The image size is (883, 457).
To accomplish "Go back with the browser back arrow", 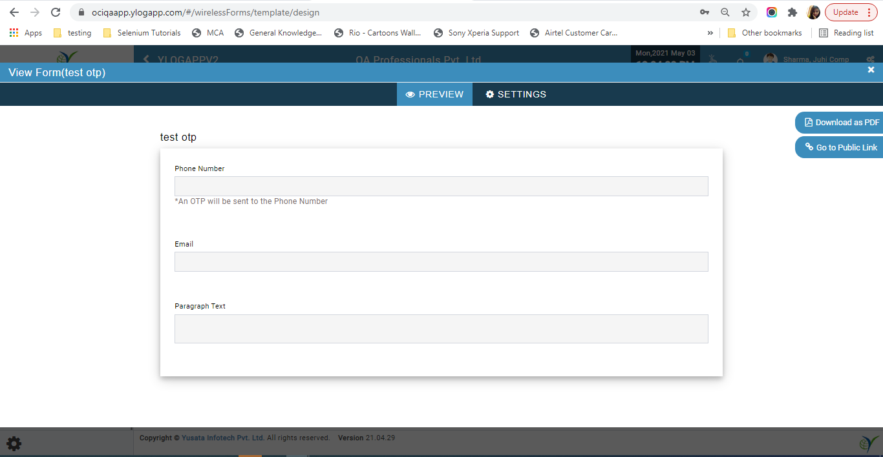I will [14, 12].
